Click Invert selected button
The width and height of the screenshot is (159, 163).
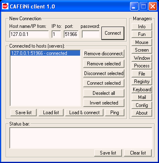104,103
